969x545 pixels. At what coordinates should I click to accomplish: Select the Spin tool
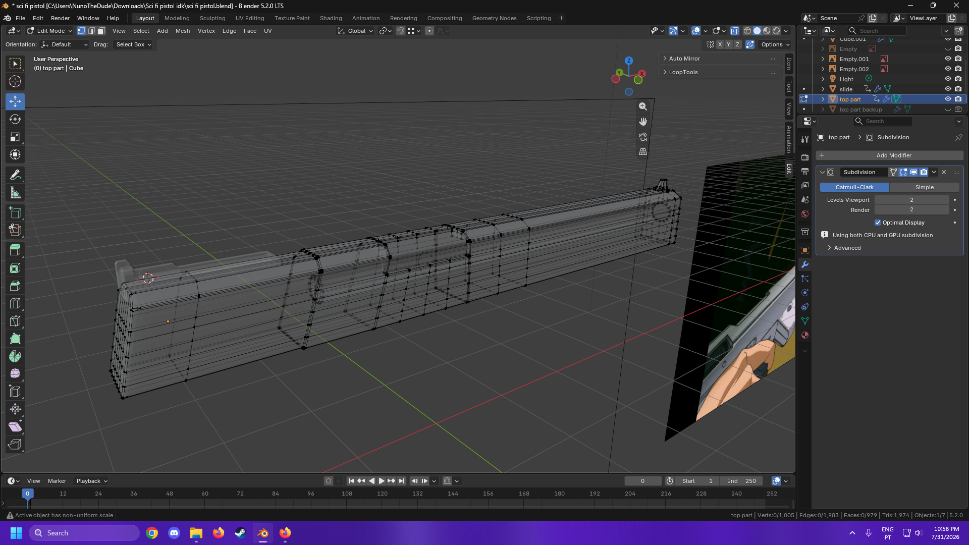pos(15,356)
